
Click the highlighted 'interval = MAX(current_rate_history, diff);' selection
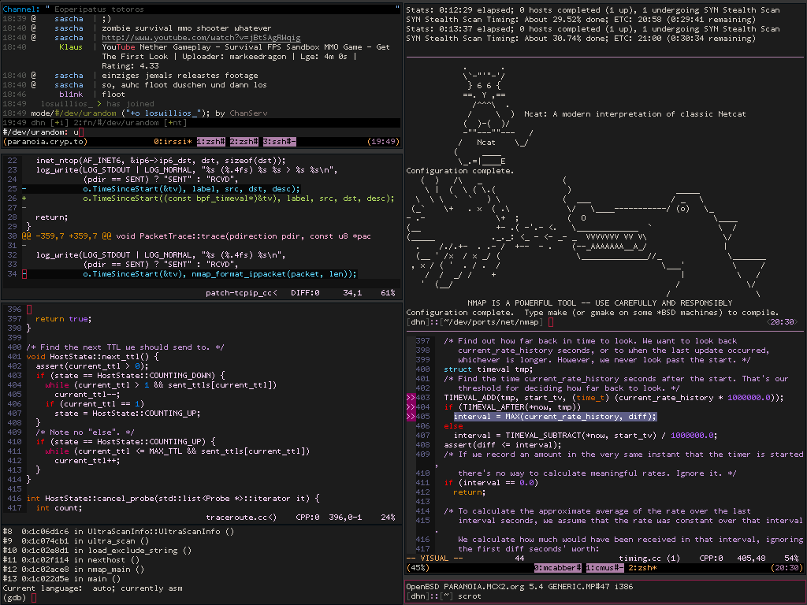pyautogui.click(x=556, y=417)
